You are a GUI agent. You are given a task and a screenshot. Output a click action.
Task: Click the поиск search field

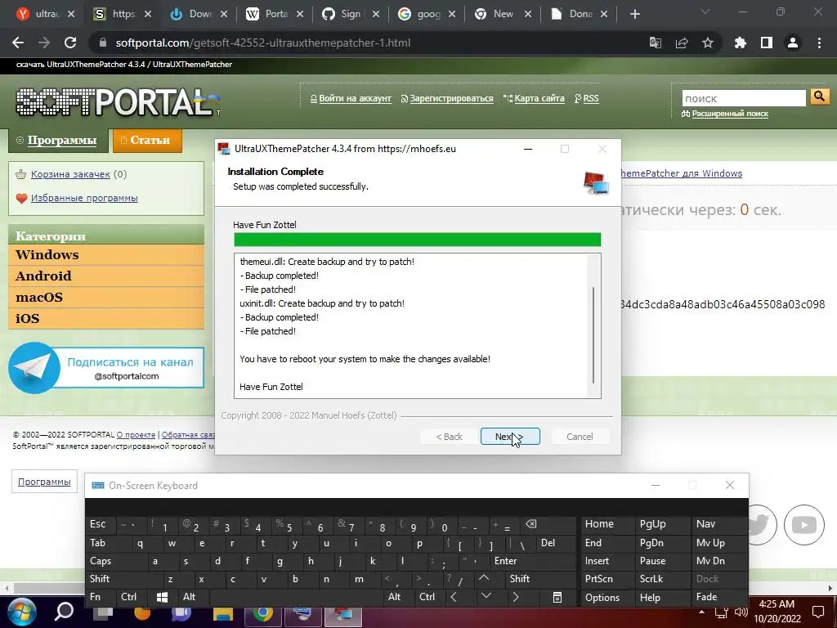[744, 98]
